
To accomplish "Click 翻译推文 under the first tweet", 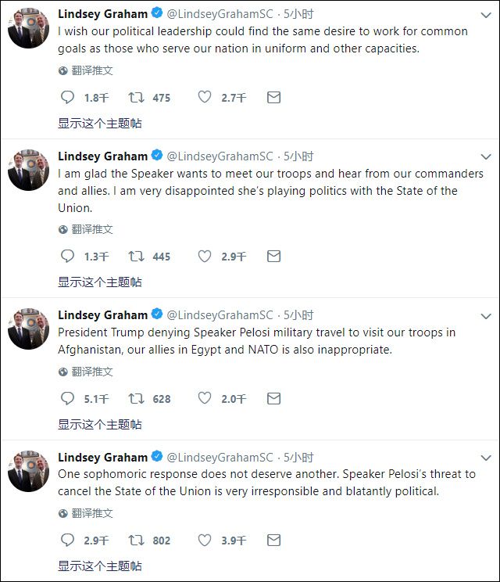I will click(x=92, y=70).
